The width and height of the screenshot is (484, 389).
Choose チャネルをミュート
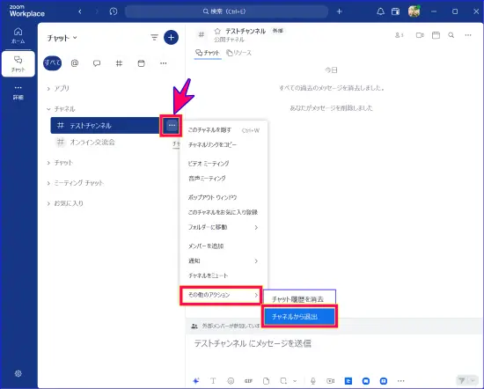[224, 275]
